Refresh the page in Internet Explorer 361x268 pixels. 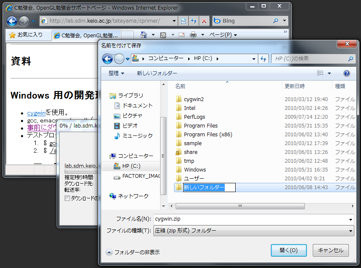coord(194,21)
